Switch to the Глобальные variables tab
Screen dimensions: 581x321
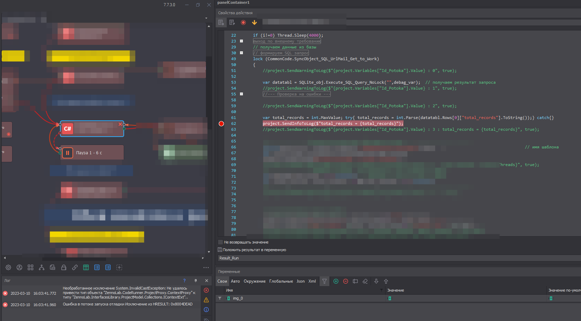pyautogui.click(x=281, y=281)
